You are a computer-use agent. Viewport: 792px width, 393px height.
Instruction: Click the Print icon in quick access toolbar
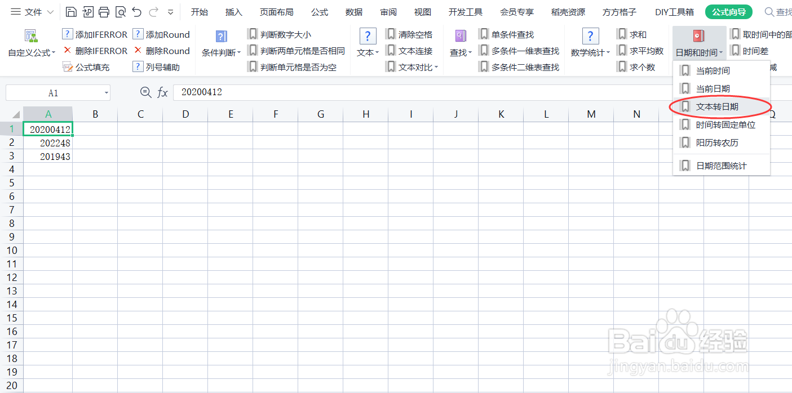(104, 12)
